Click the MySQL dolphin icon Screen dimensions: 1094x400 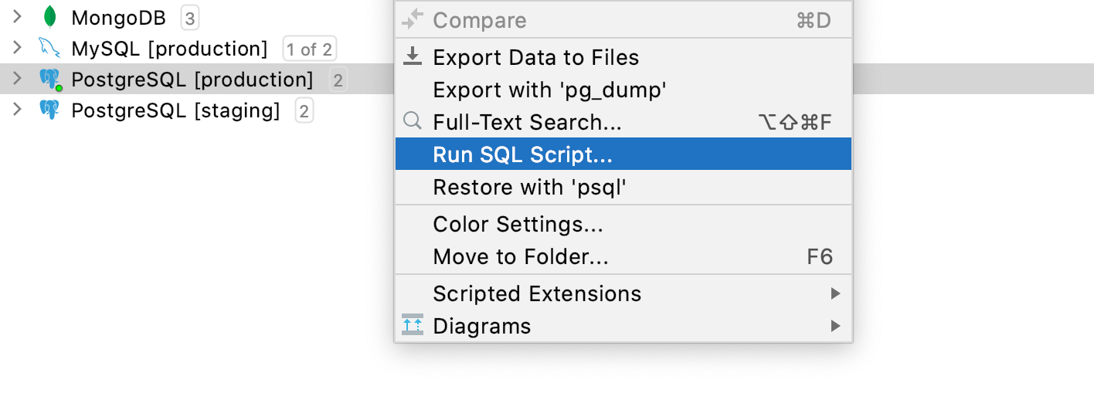coord(49,49)
